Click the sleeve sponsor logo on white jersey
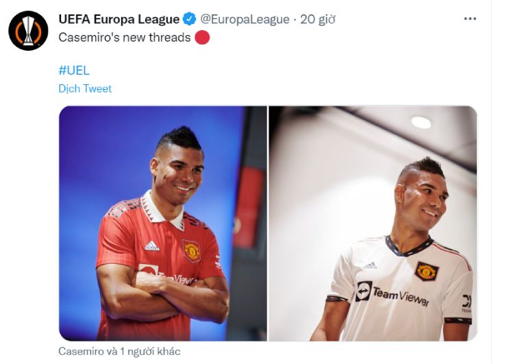507x364 pixels. [467, 303]
